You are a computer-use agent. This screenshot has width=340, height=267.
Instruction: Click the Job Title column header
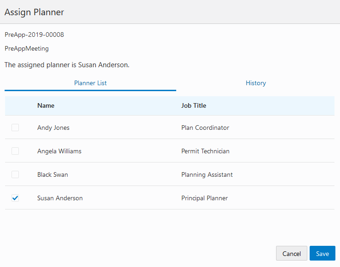(x=194, y=105)
